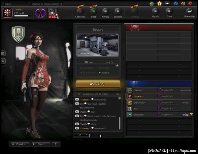Click Sakamoto player name
This screenshot has width=198, height=154.
click(138, 115)
